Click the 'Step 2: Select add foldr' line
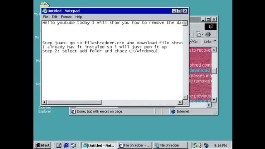The height and width of the screenshot is (149, 265). (100, 51)
